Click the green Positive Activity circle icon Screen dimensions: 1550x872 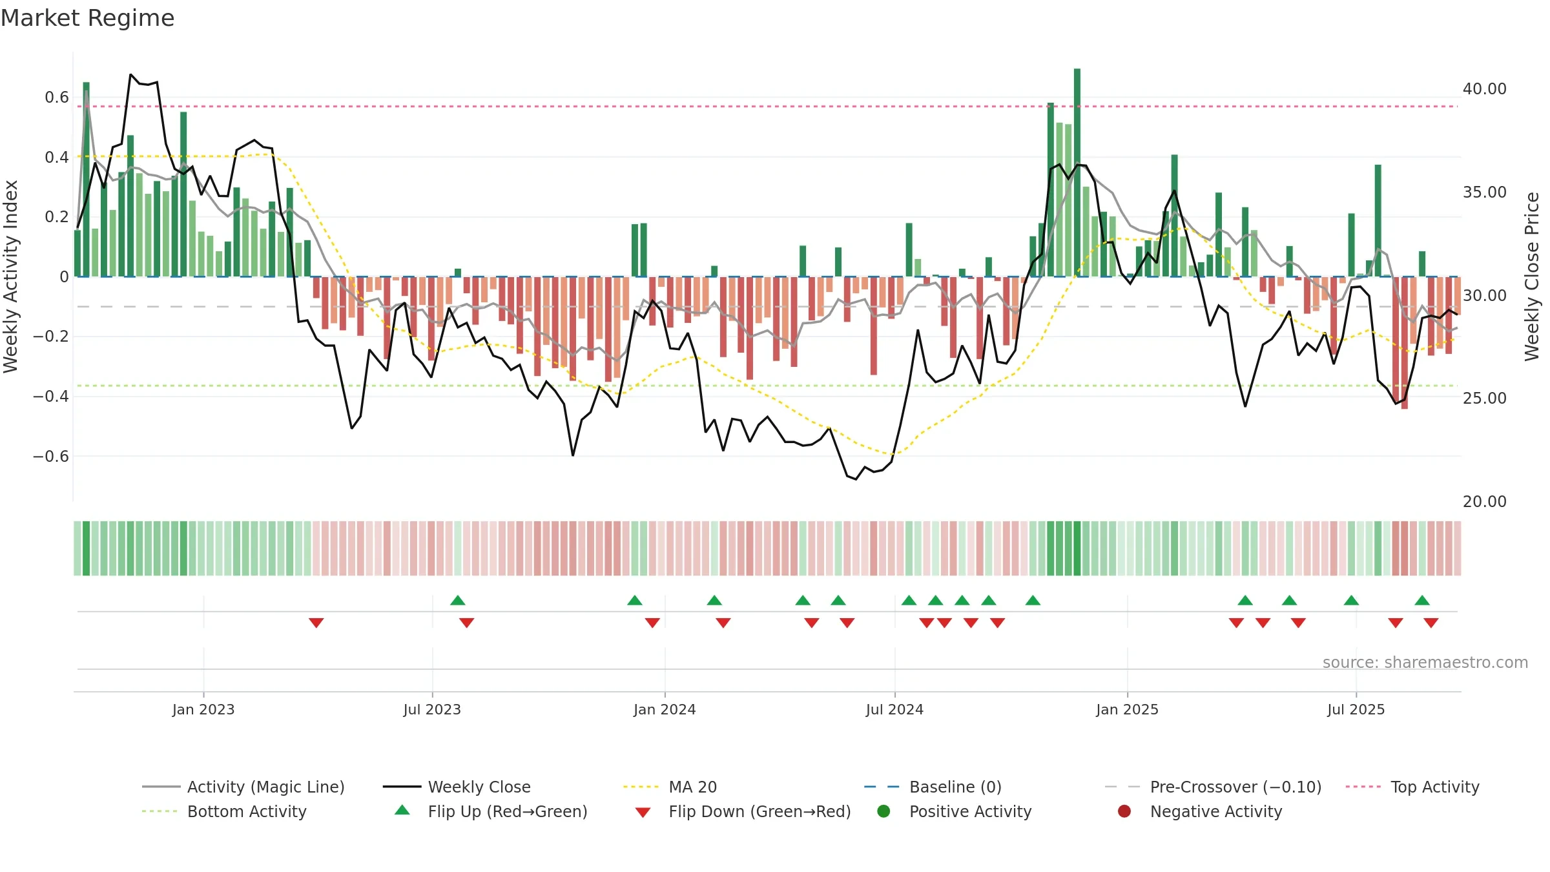point(883,811)
